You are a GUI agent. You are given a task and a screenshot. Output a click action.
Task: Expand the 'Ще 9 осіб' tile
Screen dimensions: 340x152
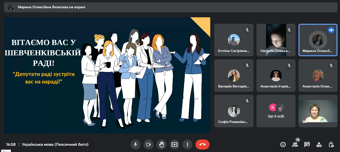276,111
